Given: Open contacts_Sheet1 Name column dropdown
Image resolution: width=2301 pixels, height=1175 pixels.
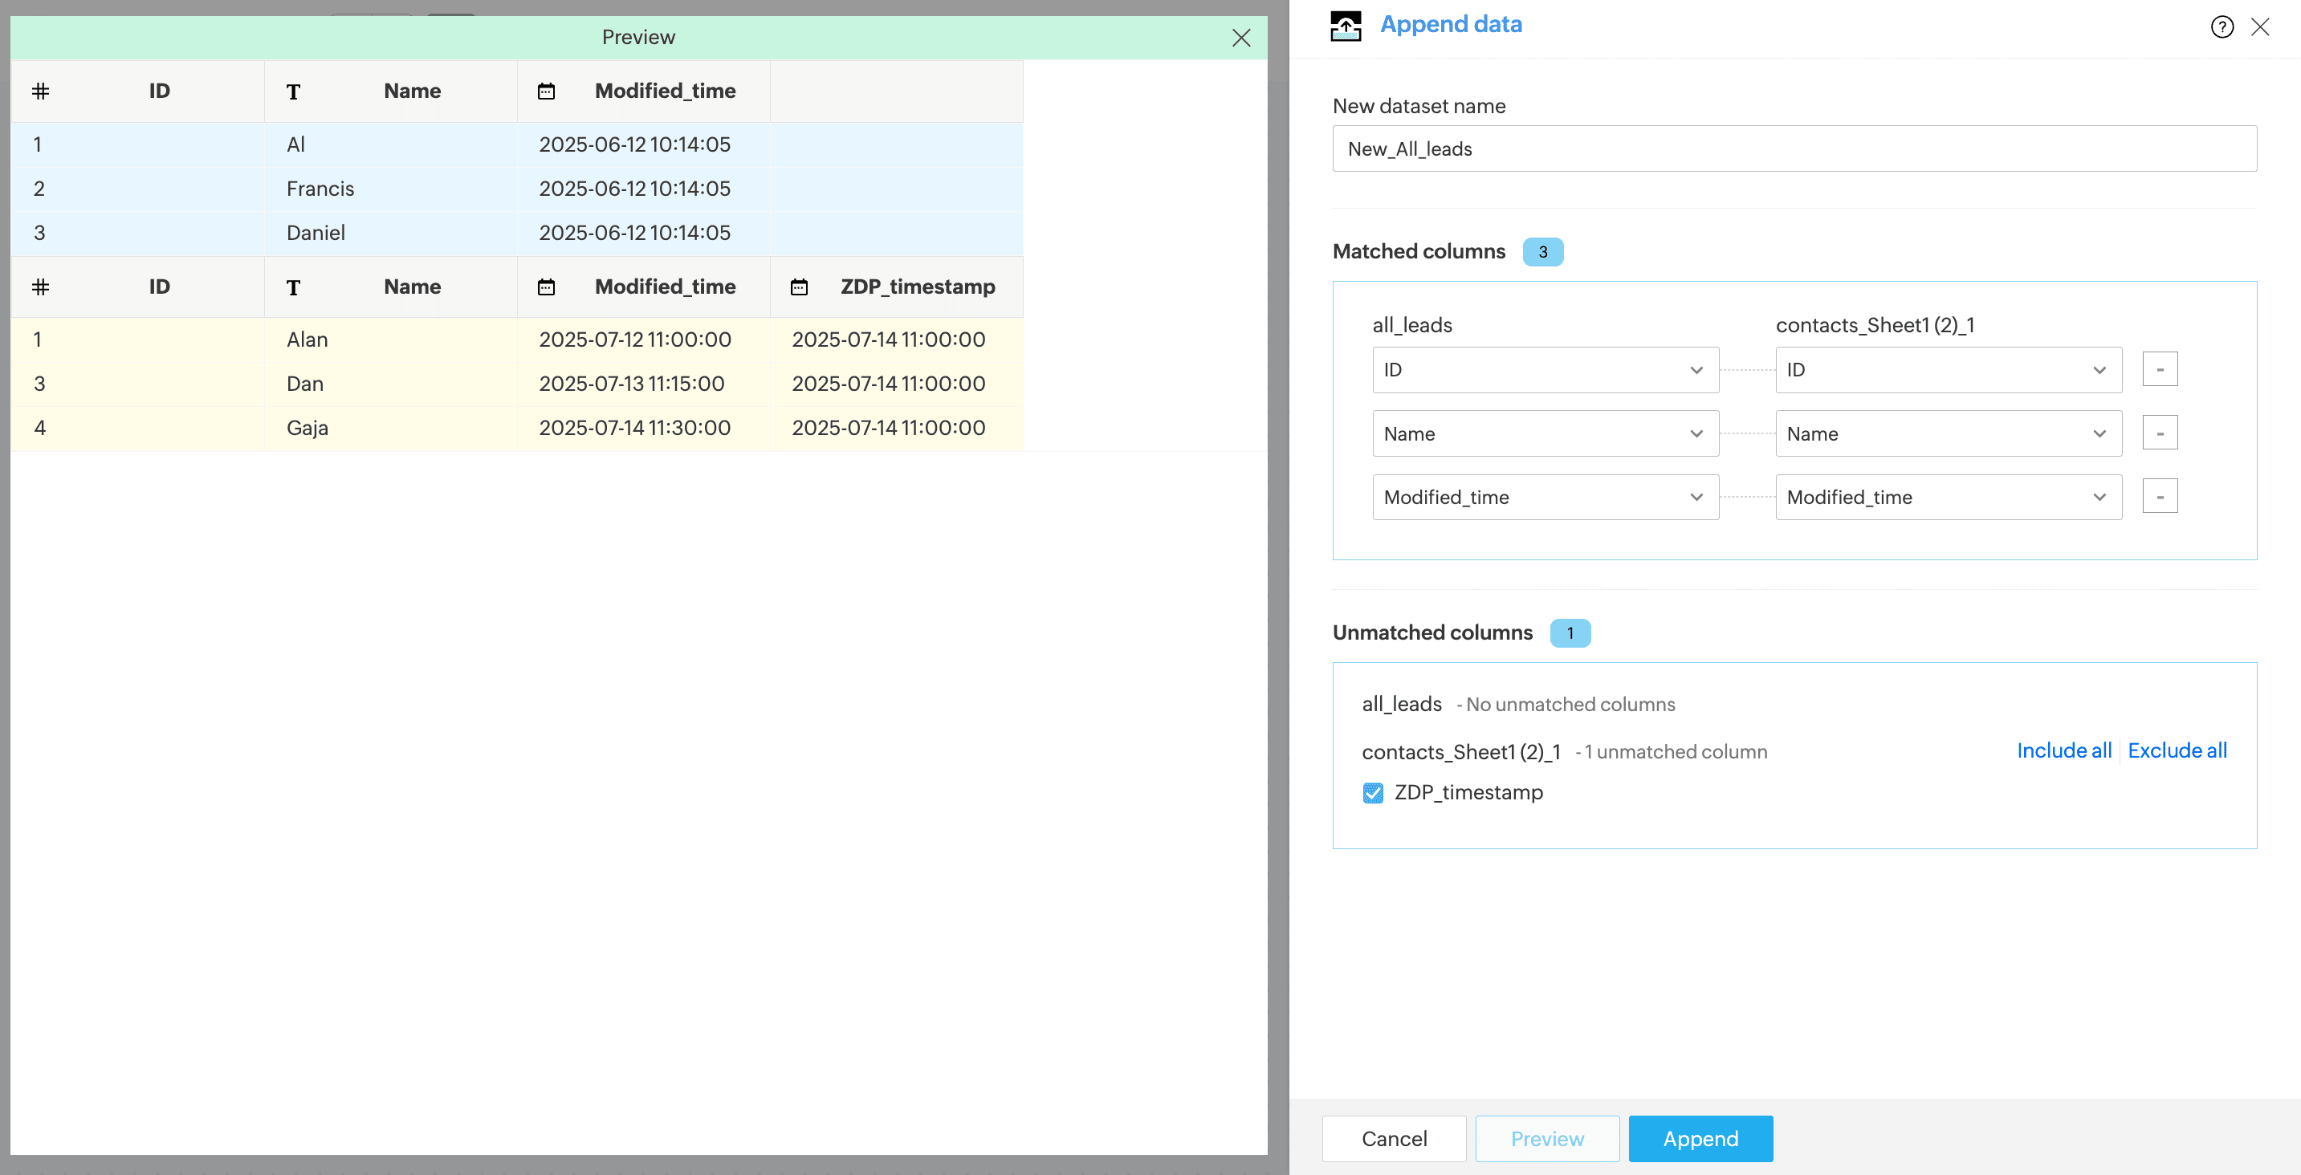Looking at the screenshot, I should coord(1947,433).
